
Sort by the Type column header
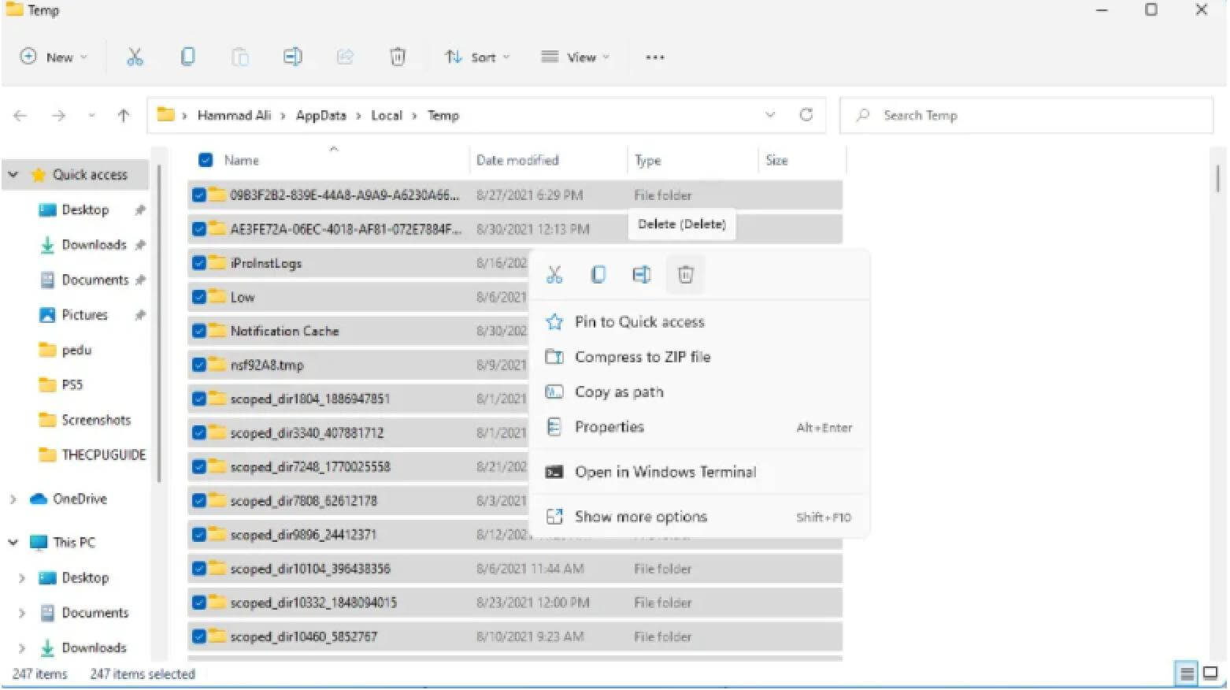coord(647,160)
